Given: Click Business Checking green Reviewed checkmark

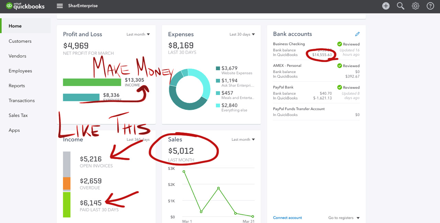Looking at the screenshot, I should point(339,44).
